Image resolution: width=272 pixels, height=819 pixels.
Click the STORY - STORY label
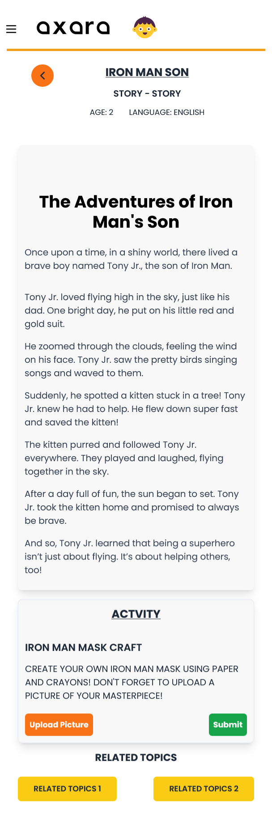coord(147,93)
